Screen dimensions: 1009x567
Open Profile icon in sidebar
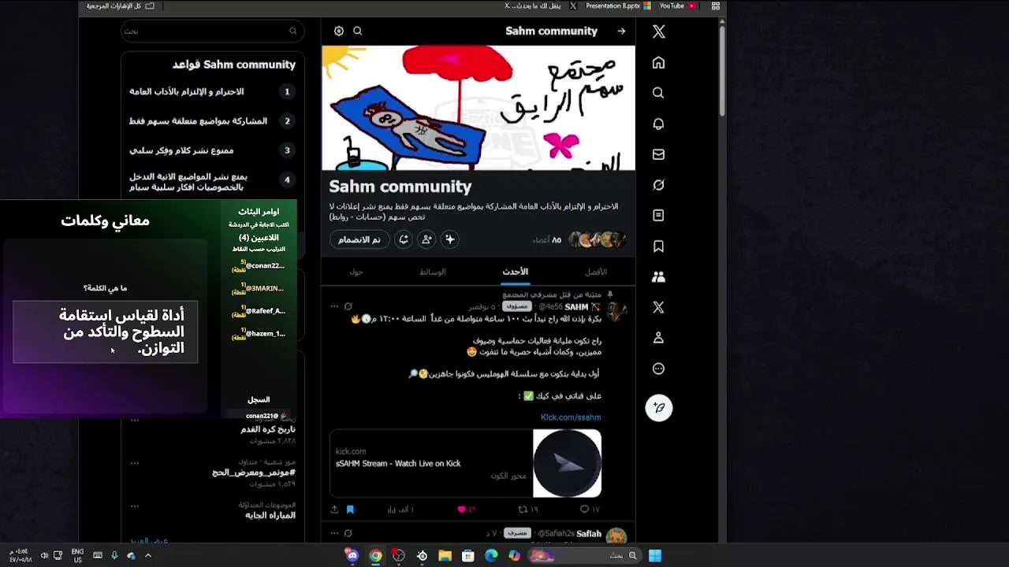(x=658, y=338)
